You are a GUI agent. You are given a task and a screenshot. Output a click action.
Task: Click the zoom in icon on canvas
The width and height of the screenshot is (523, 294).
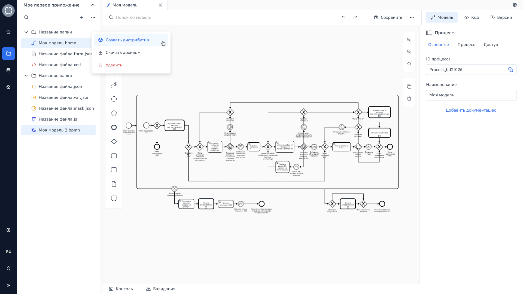pos(409,40)
